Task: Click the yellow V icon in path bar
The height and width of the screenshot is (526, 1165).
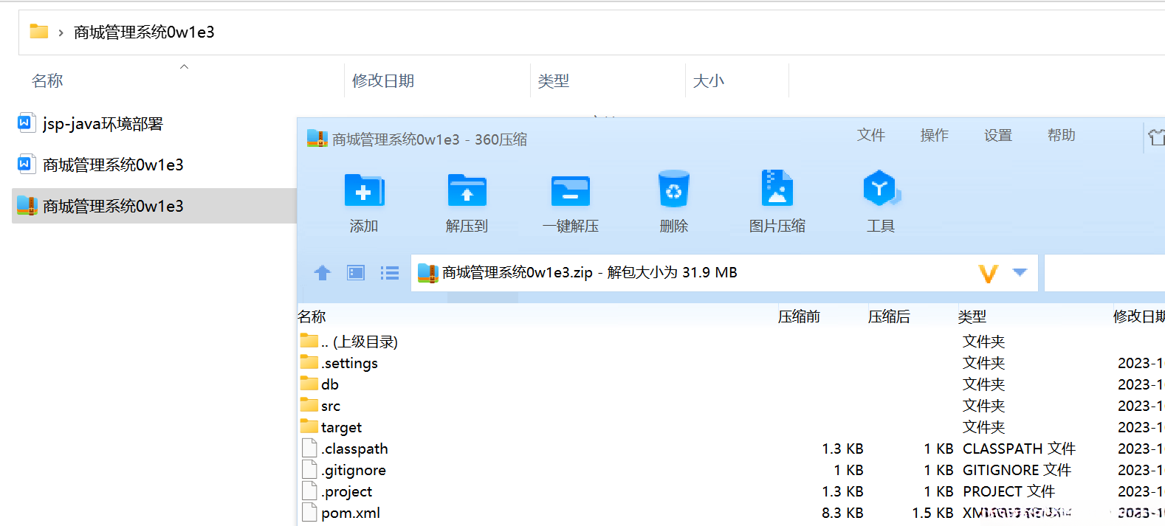Action: pyautogui.click(x=989, y=274)
